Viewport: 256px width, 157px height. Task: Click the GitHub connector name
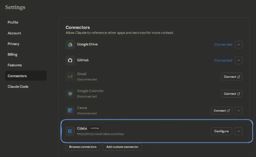[x=83, y=60]
